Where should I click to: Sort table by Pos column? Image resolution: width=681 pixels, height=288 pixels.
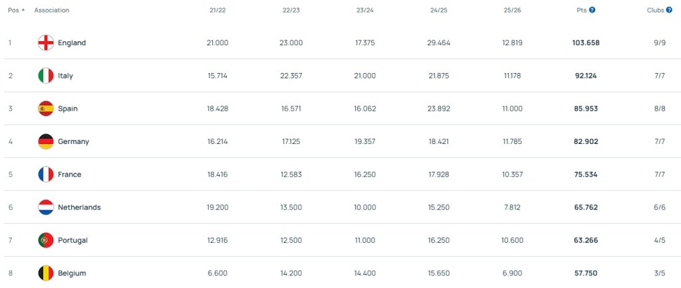[x=16, y=11]
